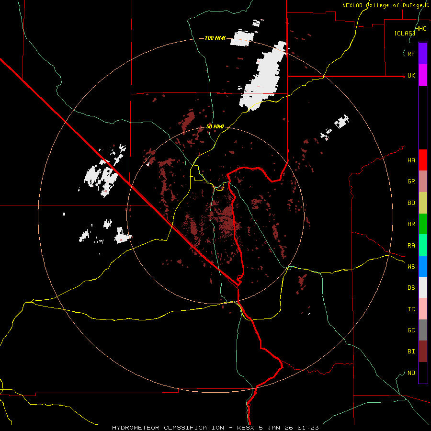Click the BD legend label
This screenshot has width=431, height=431.
click(411, 203)
